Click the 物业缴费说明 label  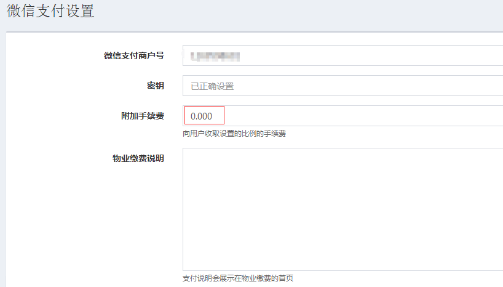click(x=138, y=158)
